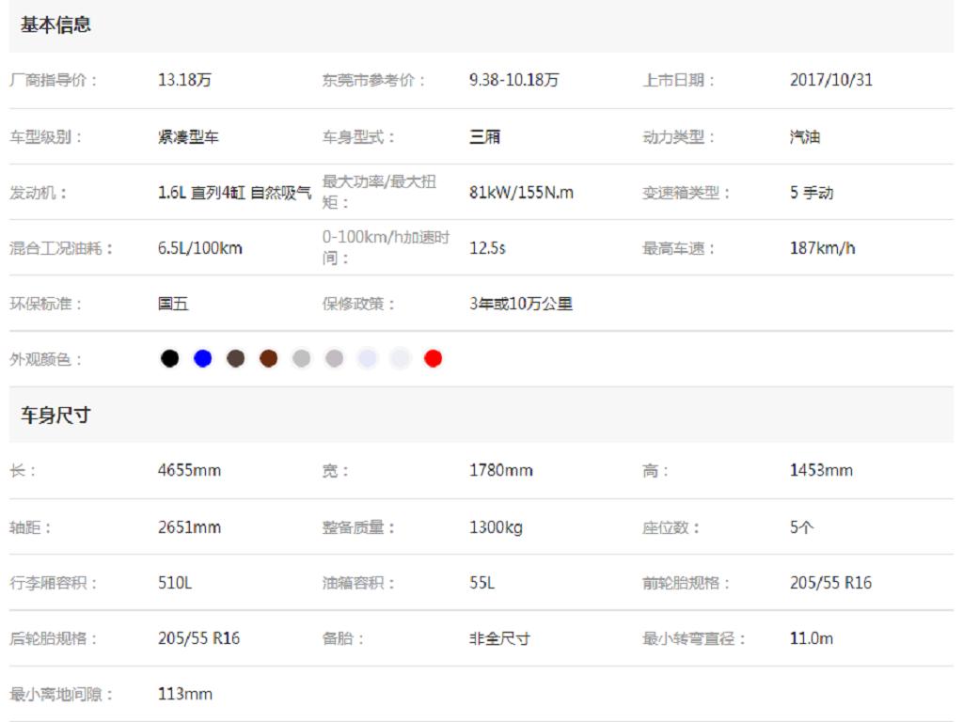Select the black exterior color swatch
This screenshot has width=963, height=722.
[x=169, y=357]
